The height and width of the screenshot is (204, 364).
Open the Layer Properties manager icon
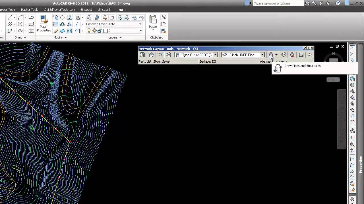89,18
